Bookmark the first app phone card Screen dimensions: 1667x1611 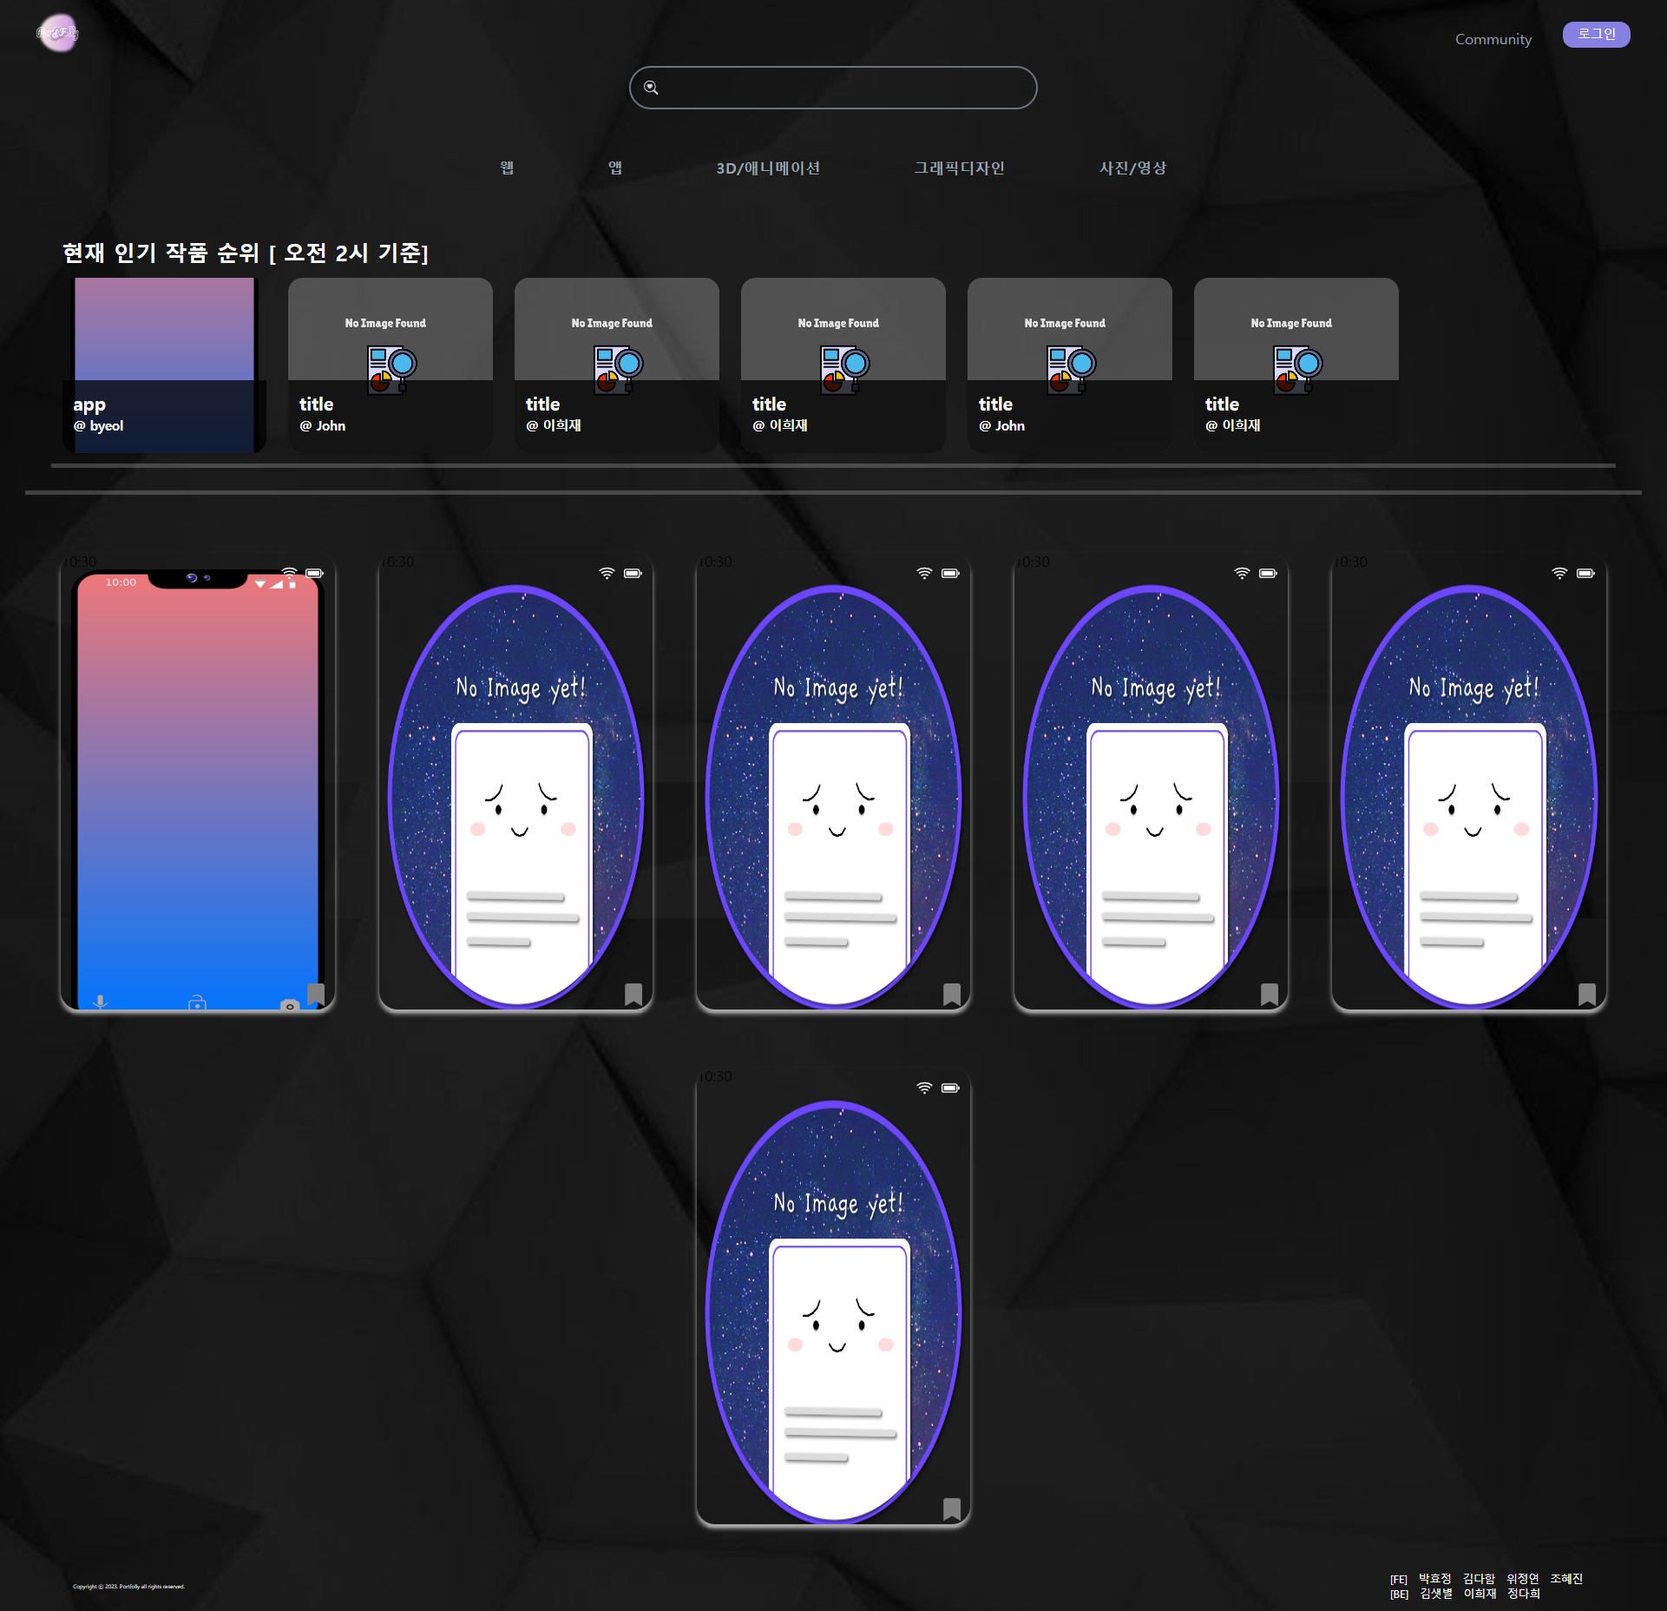pyautogui.click(x=316, y=994)
